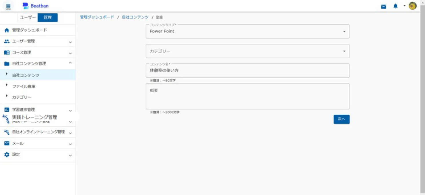Click the home icon for 管理ダッシュボード
Screen dimensions: 425x195
point(7,30)
